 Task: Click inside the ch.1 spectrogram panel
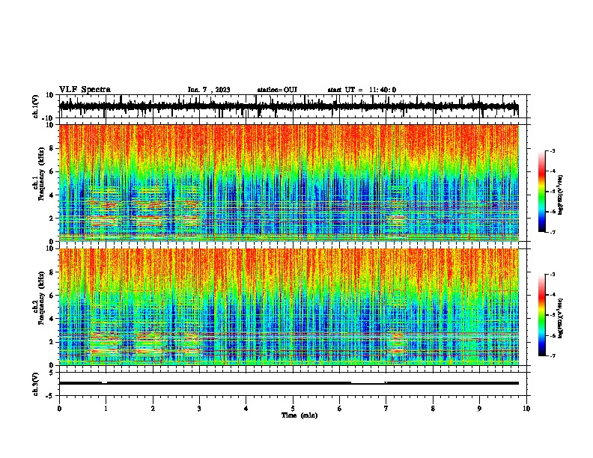point(288,183)
